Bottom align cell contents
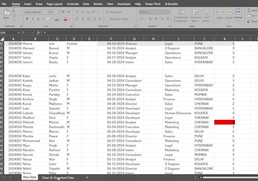258x181 pixels. click(x=88, y=12)
